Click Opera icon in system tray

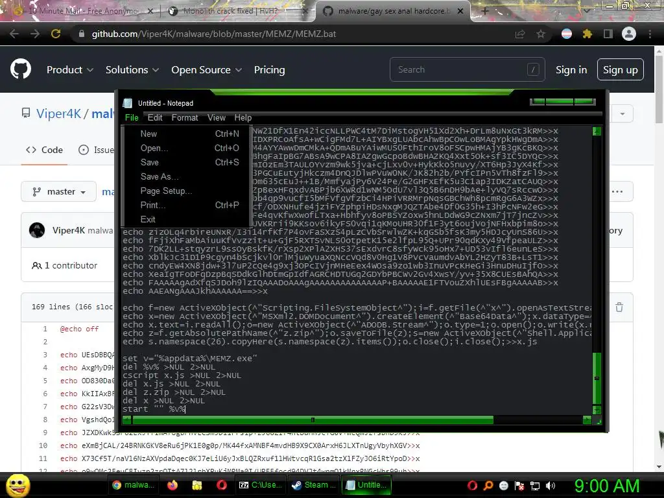tap(472, 486)
